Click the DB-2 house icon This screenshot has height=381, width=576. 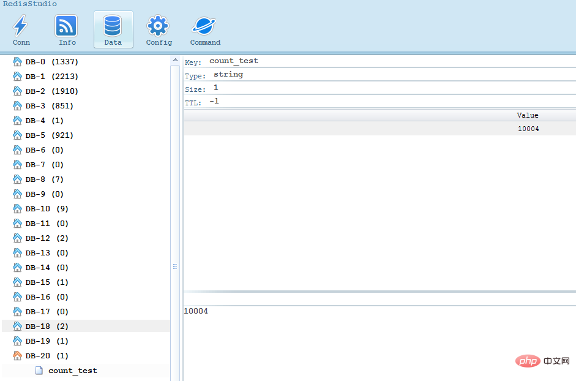17,91
